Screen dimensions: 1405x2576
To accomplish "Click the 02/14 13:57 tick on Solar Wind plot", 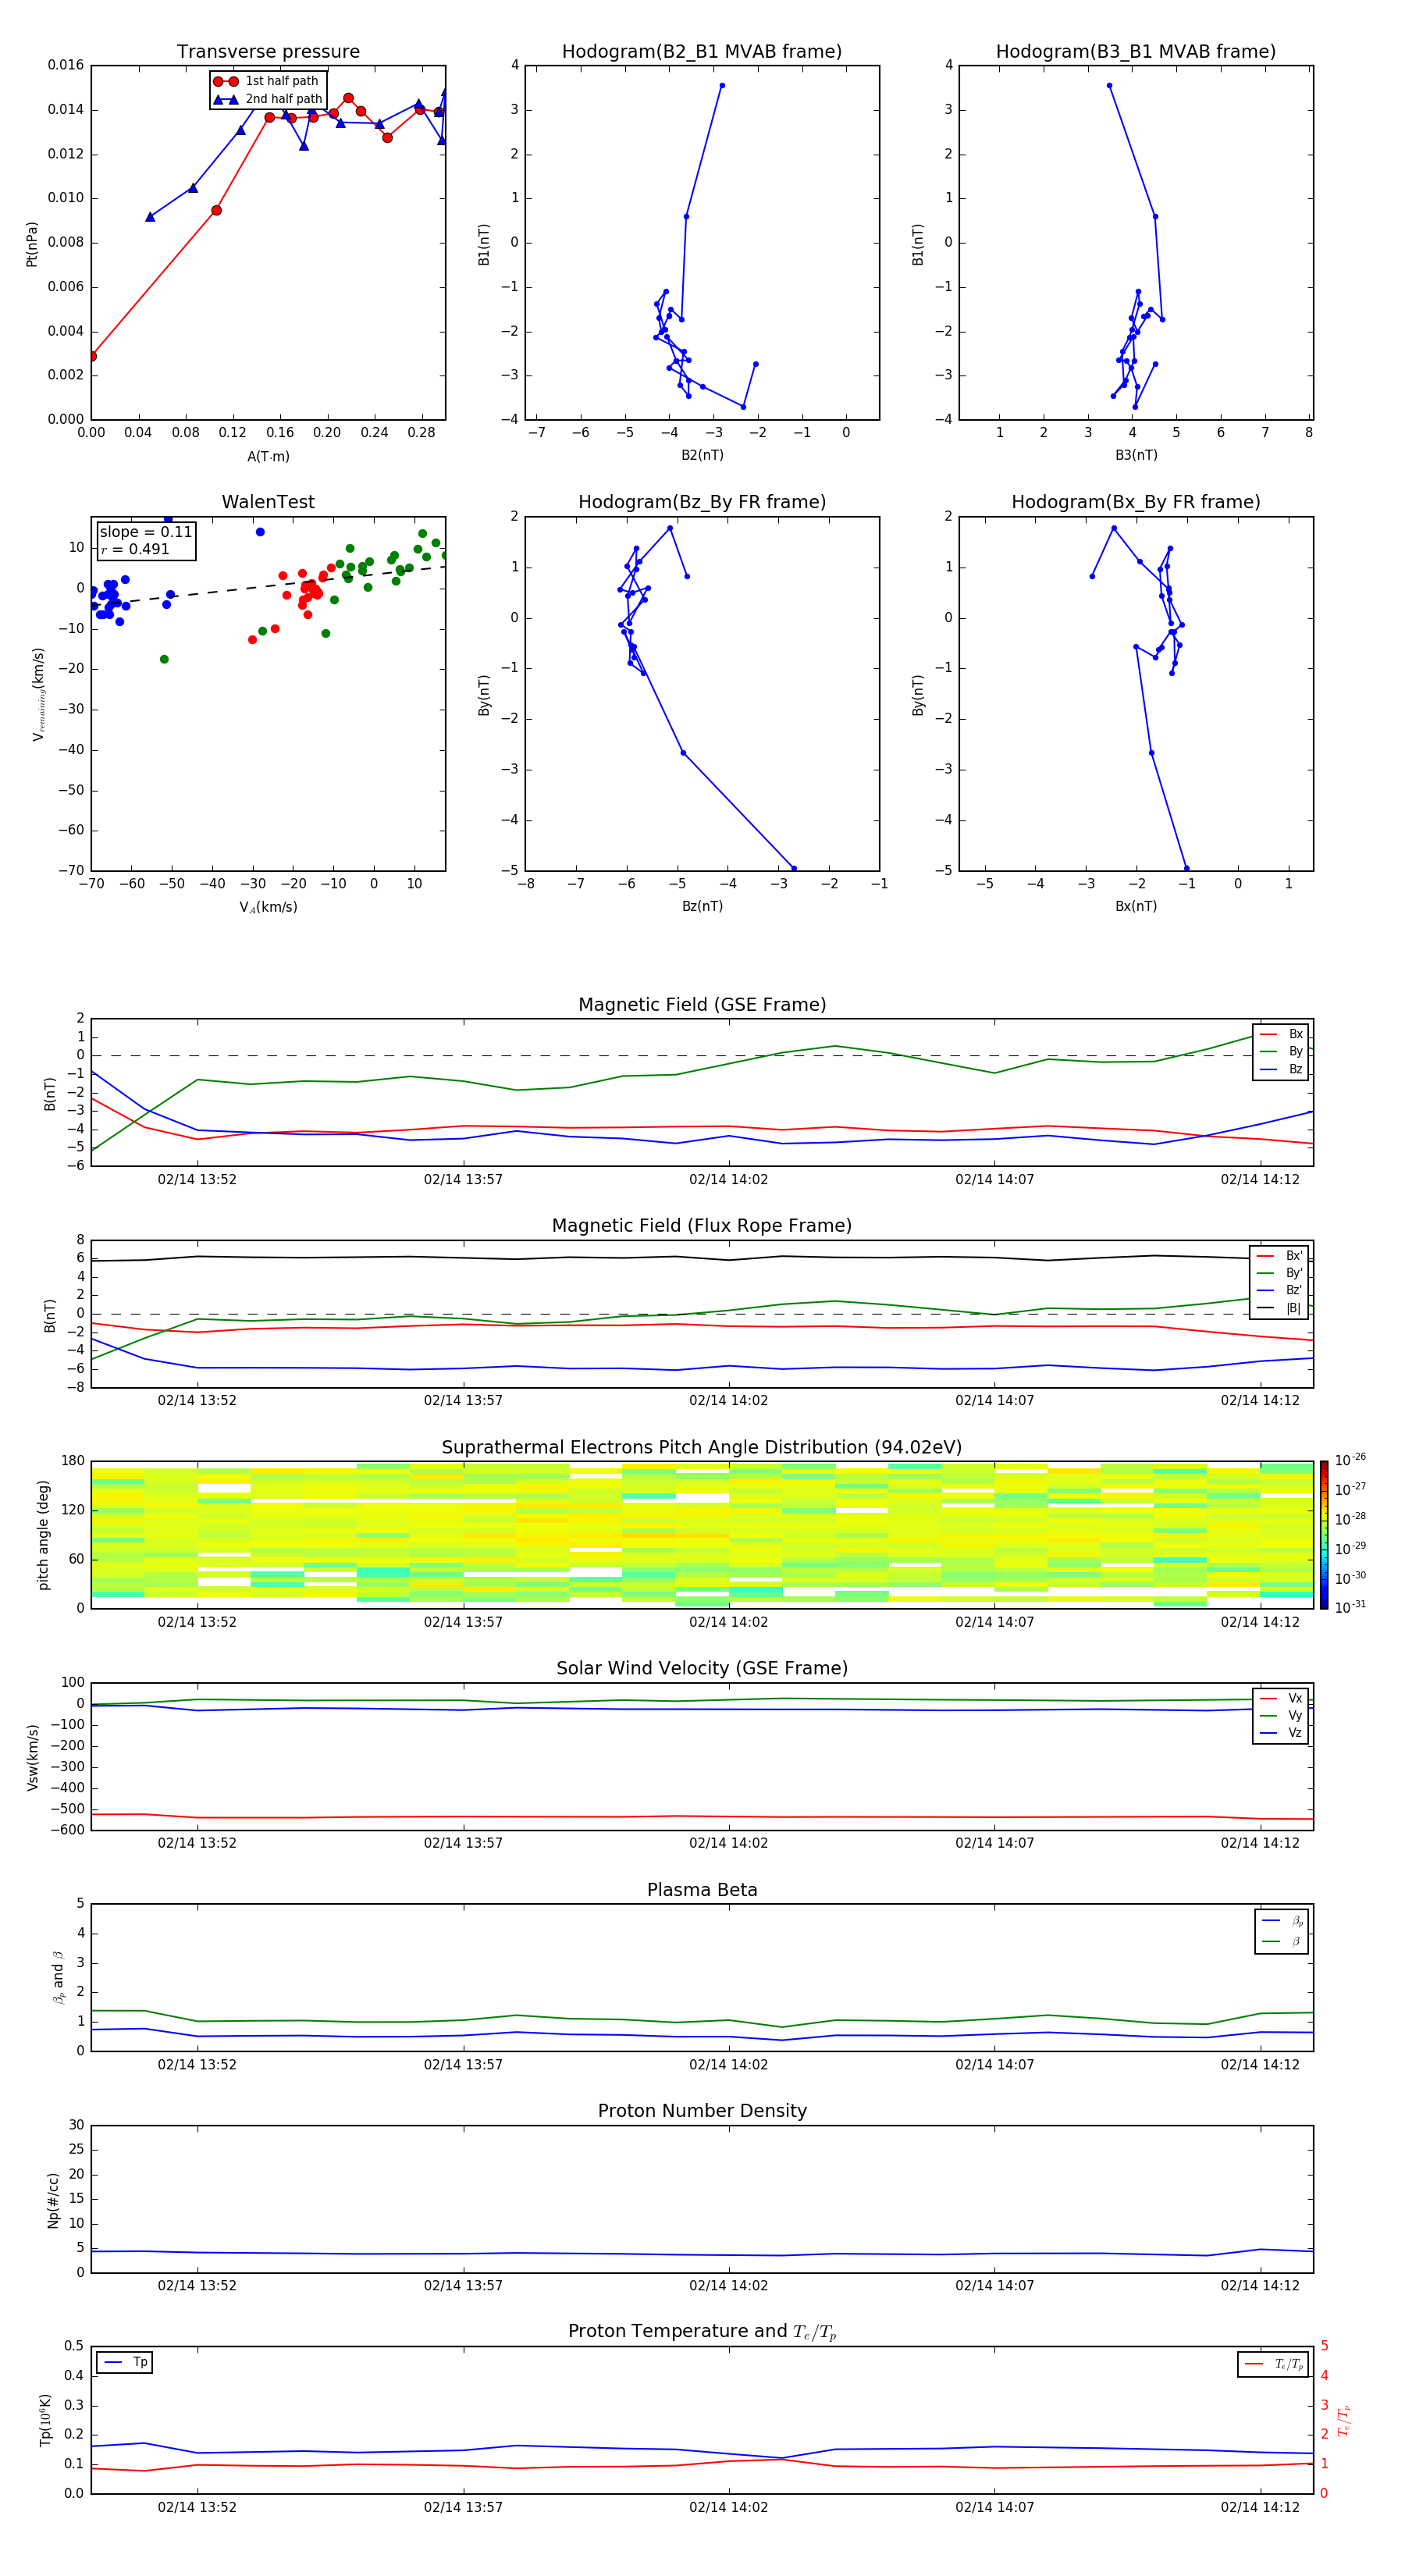I will click(x=463, y=1843).
